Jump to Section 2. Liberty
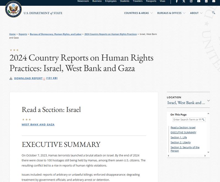This screenshot has height=182, width=220. 181,142
